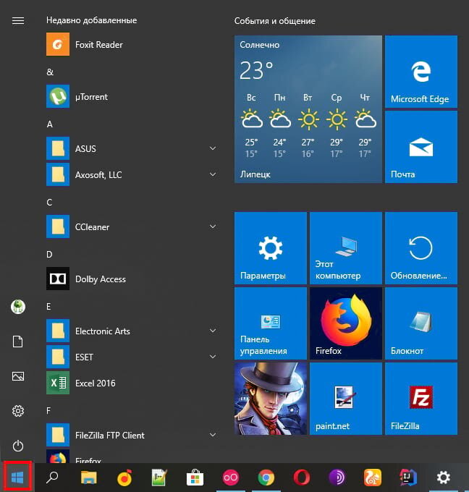Screen dimensions: 469x492
Task: Click the letter E section header
Action: [48, 307]
